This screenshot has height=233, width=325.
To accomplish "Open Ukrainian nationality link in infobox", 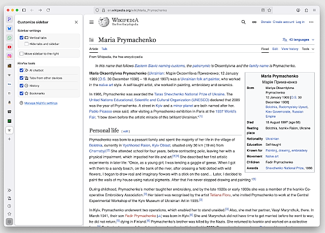I will 272,139.
